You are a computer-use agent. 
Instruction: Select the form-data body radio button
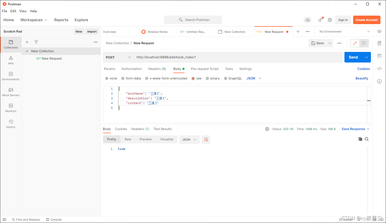pyautogui.click(x=123, y=78)
